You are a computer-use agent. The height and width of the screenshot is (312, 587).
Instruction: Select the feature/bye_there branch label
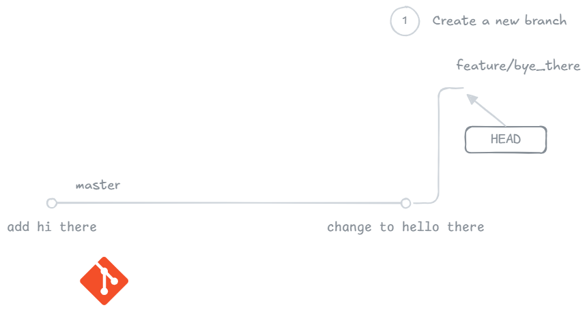tap(518, 66)
